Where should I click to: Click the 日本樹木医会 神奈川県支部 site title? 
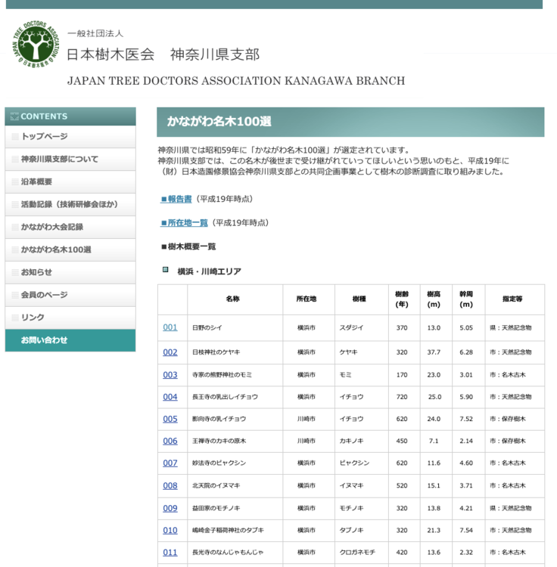coord(163,54)
